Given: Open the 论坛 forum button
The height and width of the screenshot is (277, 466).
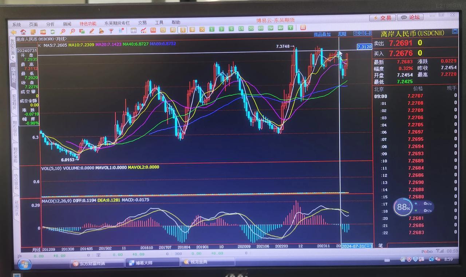Looking at the screenshot, I should (410, 17).
